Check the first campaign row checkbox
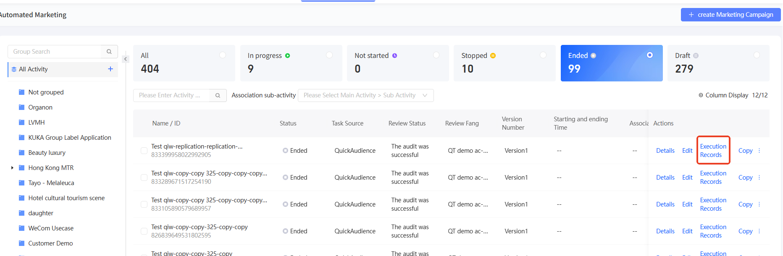 coord(144,151)
